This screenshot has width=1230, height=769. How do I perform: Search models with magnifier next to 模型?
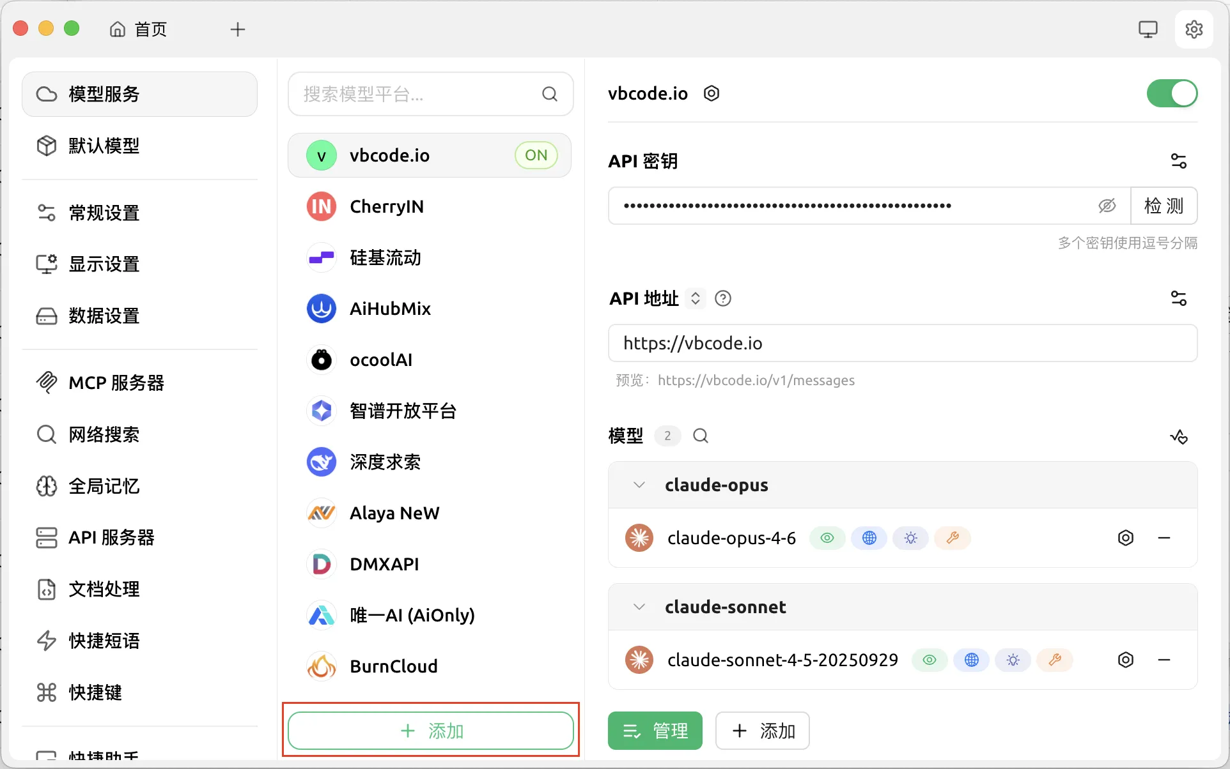[701, 436]
